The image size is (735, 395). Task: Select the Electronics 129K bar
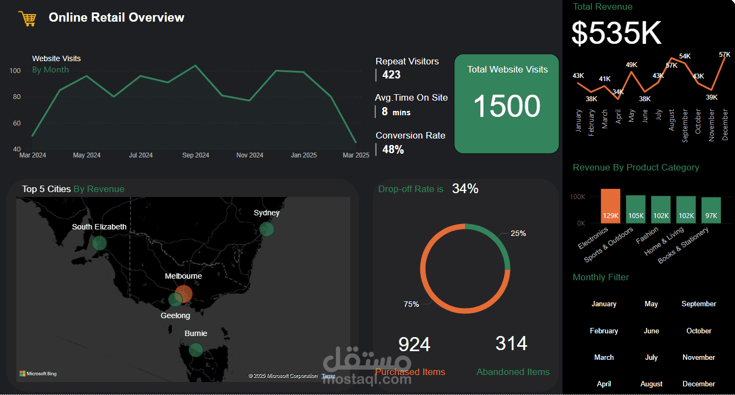click(610, 206)
